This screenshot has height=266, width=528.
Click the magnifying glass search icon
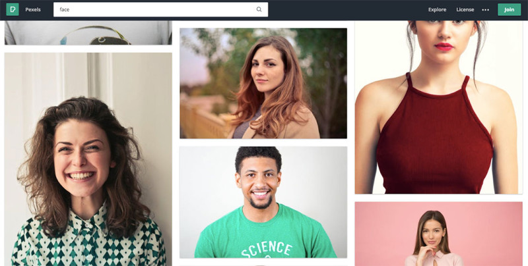(259, 9)
